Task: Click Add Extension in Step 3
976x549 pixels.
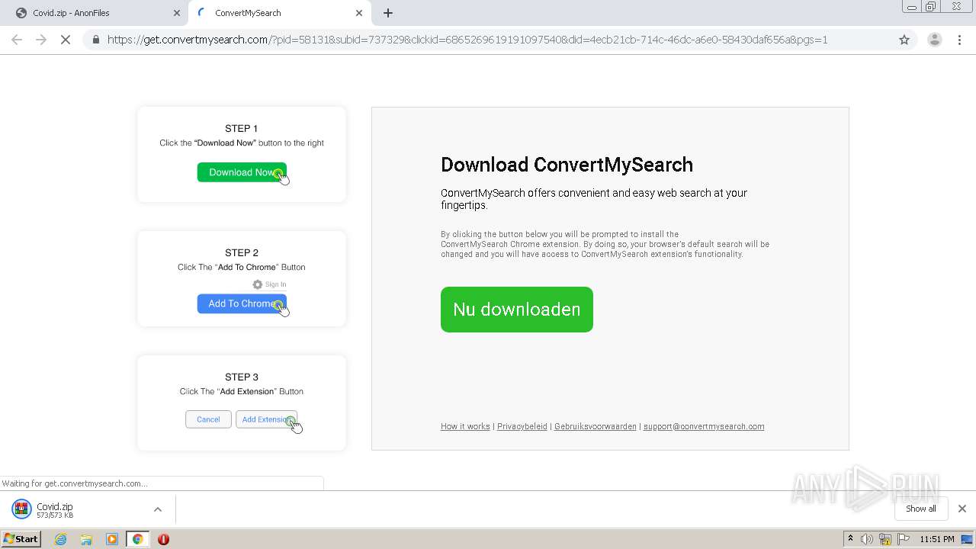Action: point(266,419)
